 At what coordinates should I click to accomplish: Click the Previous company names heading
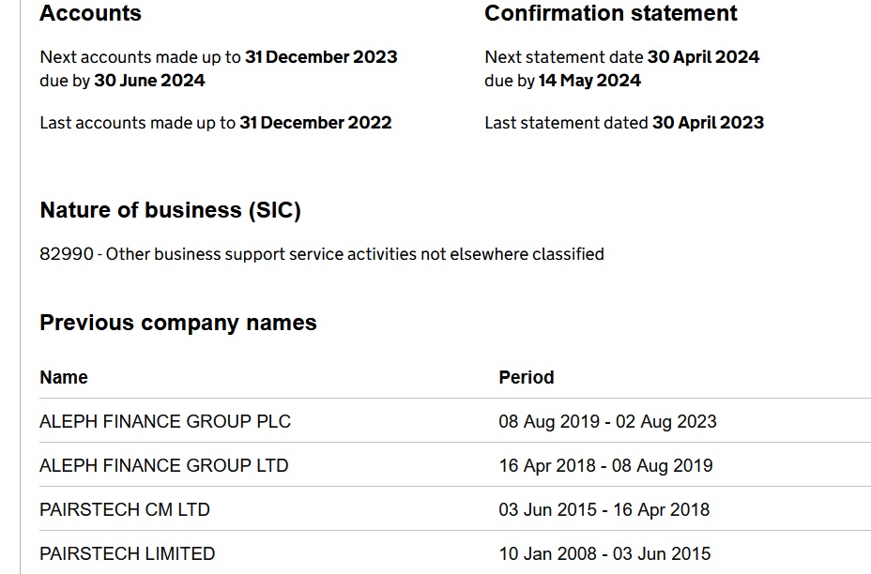(178, 323)
